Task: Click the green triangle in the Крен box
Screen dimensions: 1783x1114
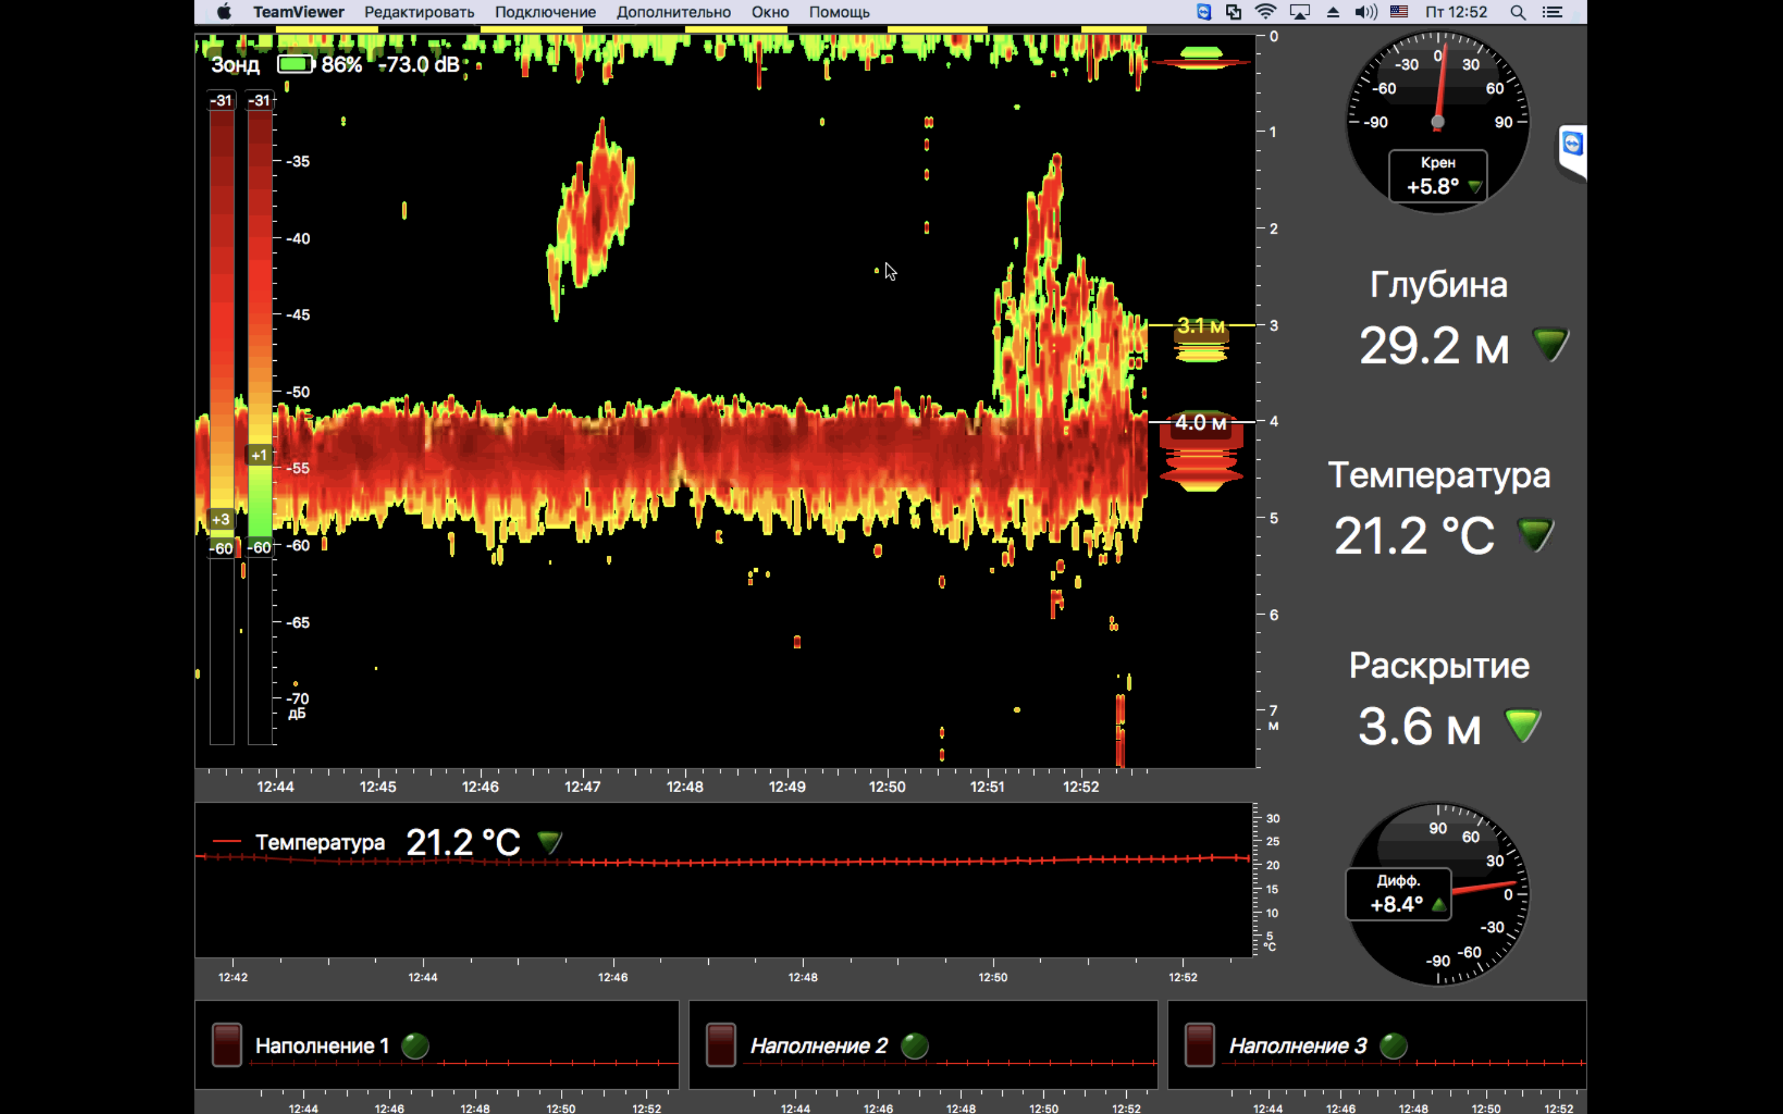Action: tap(1475, 186)
